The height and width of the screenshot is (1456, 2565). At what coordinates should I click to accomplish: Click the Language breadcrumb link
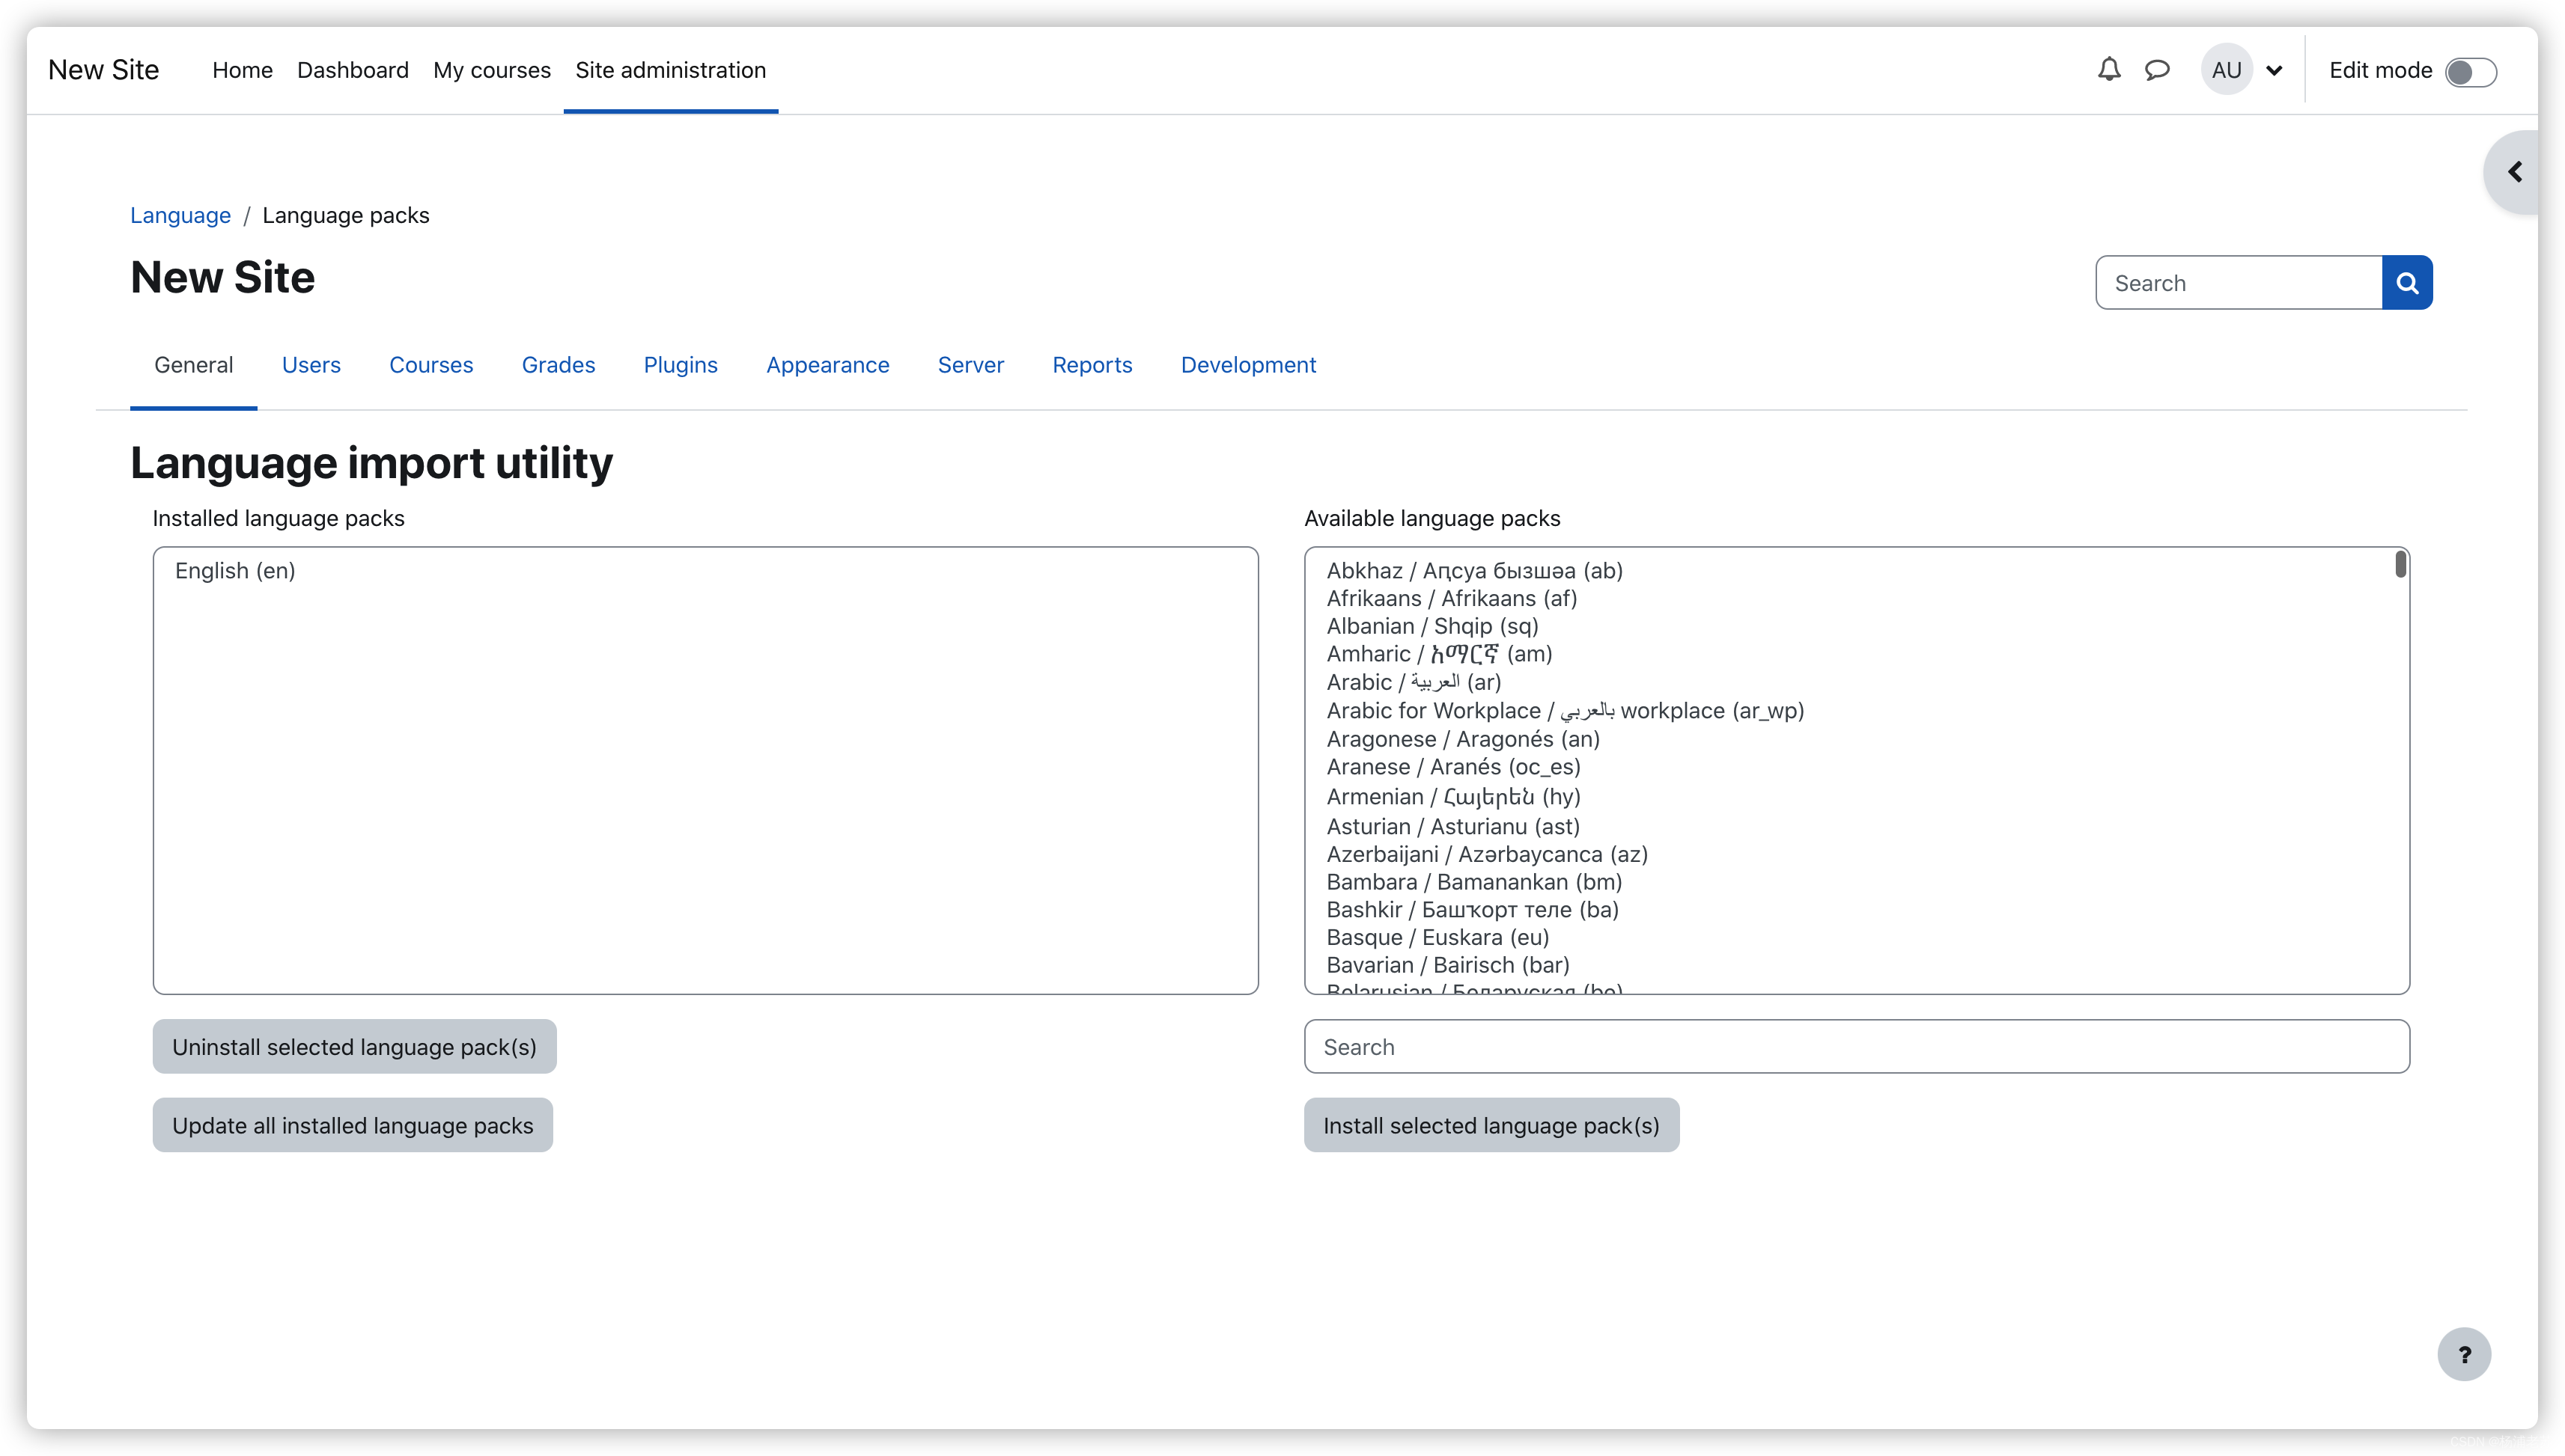(x=180, y=215)
